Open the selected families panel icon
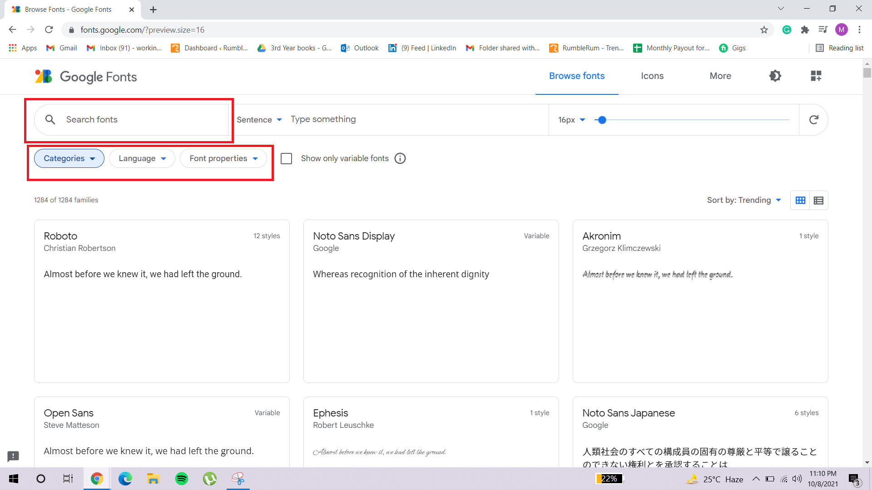Image resolution: width=872 pixels, height=490 pixels. (x=816, y=76)
